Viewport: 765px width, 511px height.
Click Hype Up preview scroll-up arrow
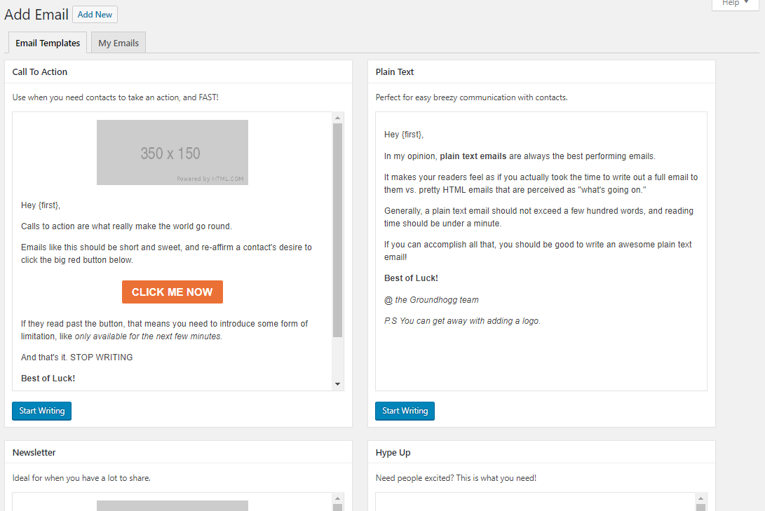point(700,498)
